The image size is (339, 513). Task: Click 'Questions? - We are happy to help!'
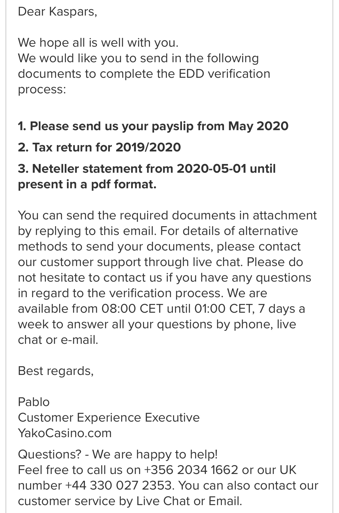(x=118, y=454)
